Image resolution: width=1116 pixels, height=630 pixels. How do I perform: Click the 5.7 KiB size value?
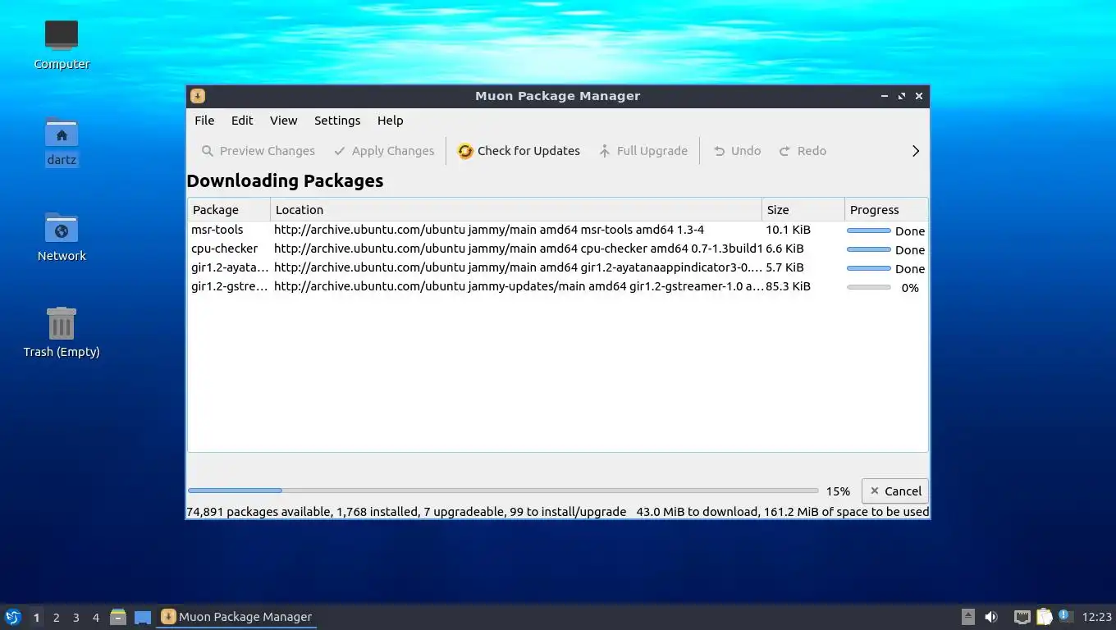pyautogui.click(x=784, y=267)
